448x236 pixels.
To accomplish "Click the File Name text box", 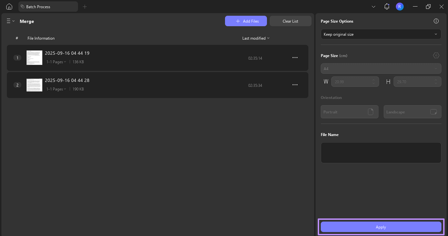I will click(381, 153).
